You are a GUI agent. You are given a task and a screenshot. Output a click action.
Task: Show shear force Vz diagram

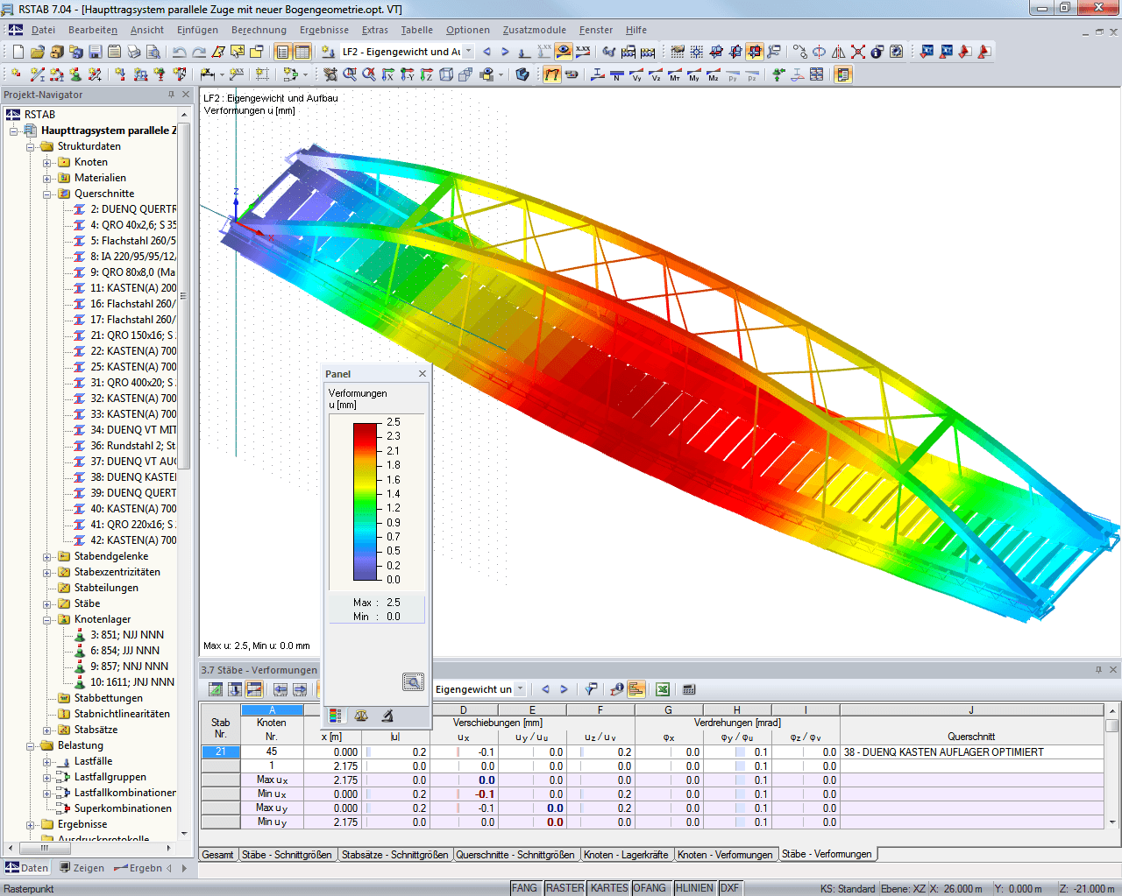(656, 74)
